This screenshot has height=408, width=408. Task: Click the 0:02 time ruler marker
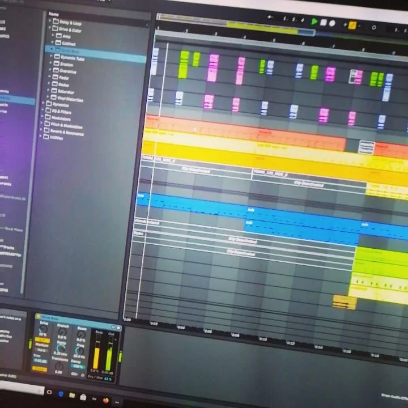coord(154,324)
